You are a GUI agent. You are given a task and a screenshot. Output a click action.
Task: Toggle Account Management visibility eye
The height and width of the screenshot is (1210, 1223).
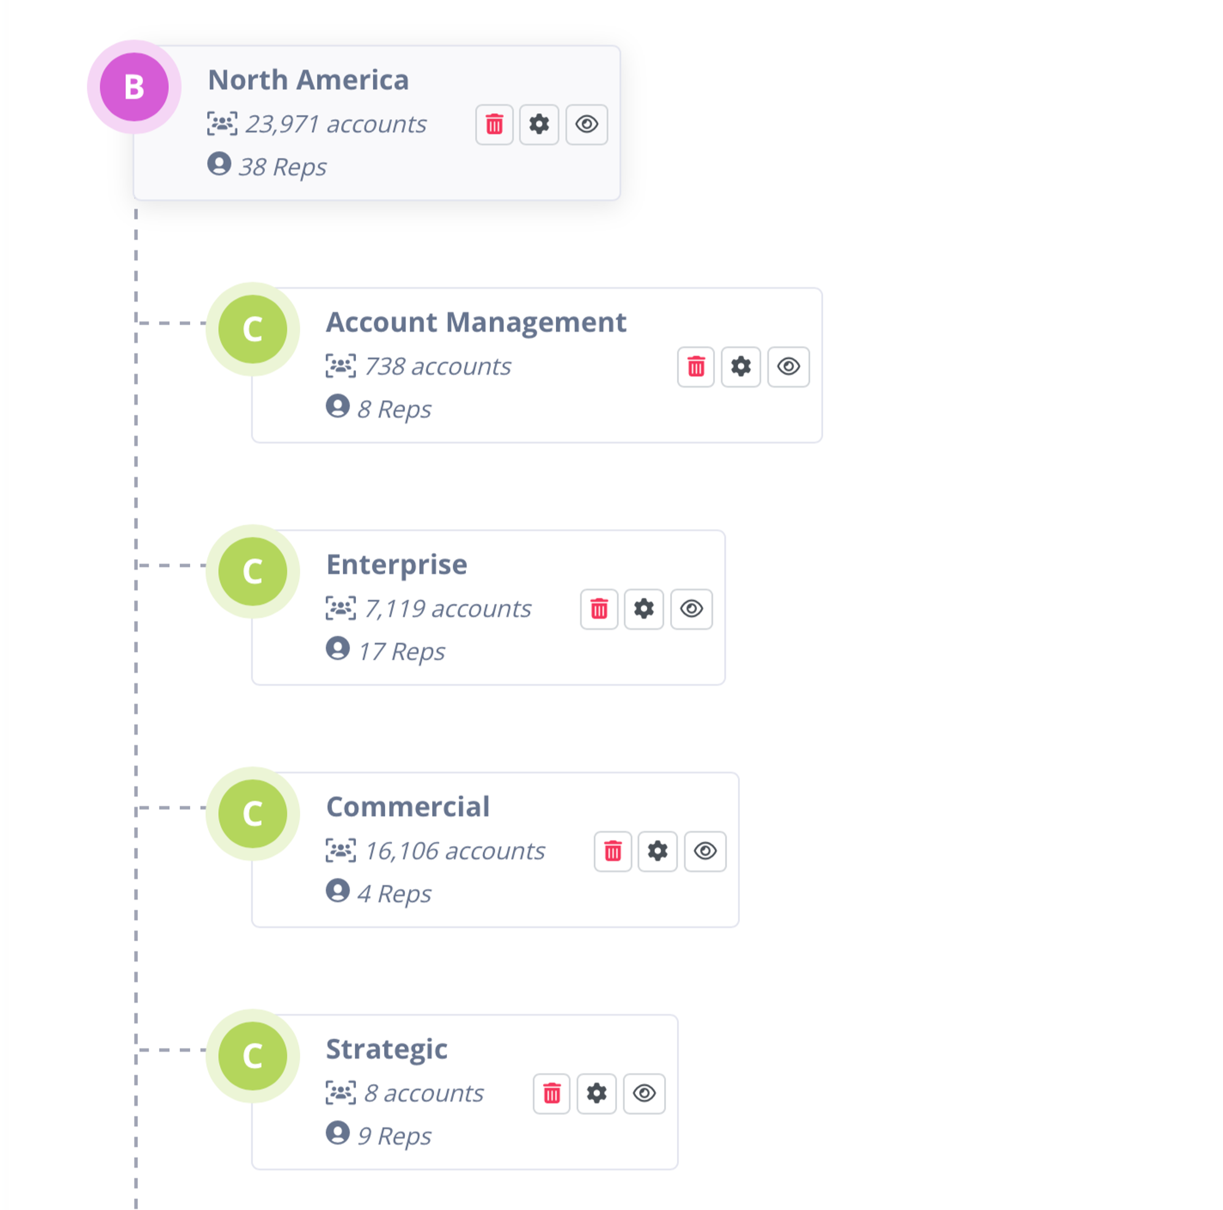[x=788, y=366]
